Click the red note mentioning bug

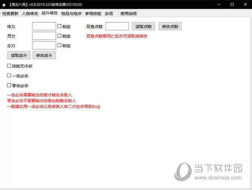coord(54,106)
